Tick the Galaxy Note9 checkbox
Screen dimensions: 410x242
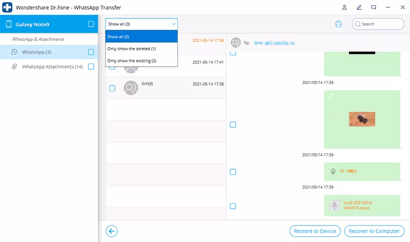click(x=91, y=24)
